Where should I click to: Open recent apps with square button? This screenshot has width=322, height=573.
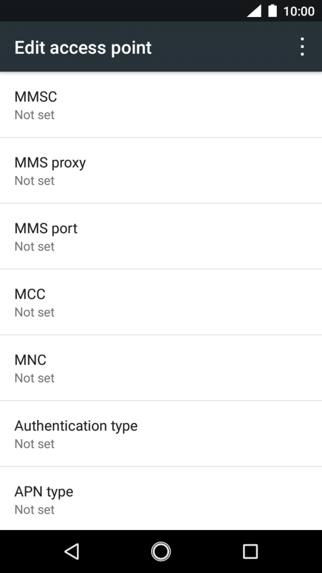(250, 551)
